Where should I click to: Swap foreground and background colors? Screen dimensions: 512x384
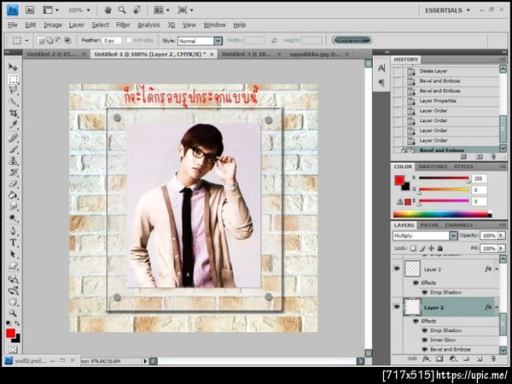(17, 323)
